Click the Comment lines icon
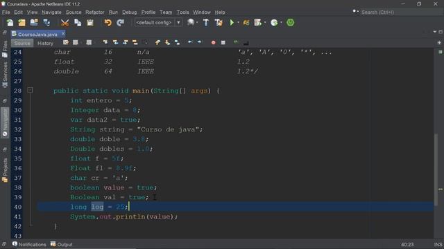 point(236,42)
